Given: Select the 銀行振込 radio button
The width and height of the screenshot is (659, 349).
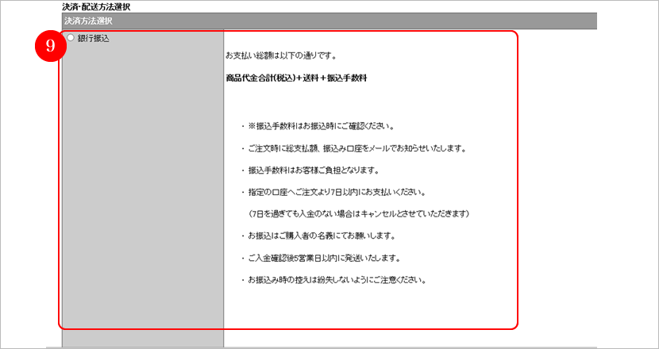Looking at the screenshot, I should click(71, 38).
